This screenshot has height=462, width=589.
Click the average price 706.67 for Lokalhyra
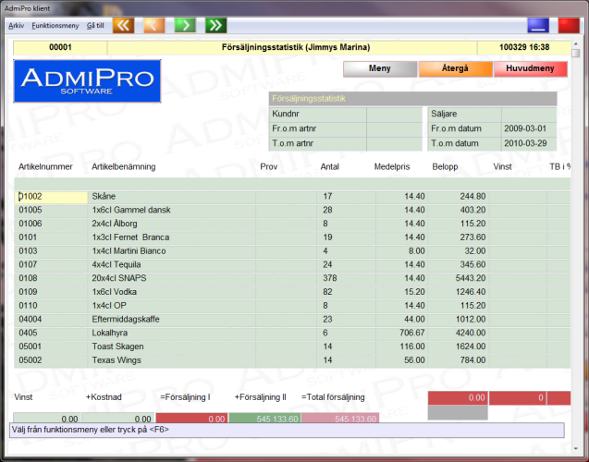pos(412,334)
